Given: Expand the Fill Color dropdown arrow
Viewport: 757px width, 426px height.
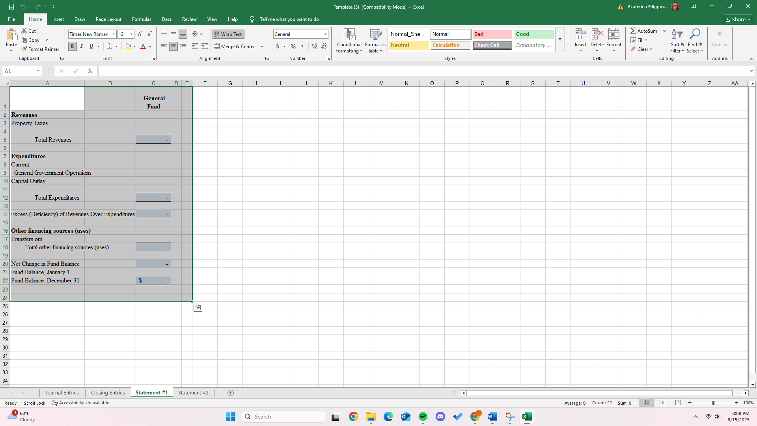Looking at the screenshot, I should [x=134, y=46].
